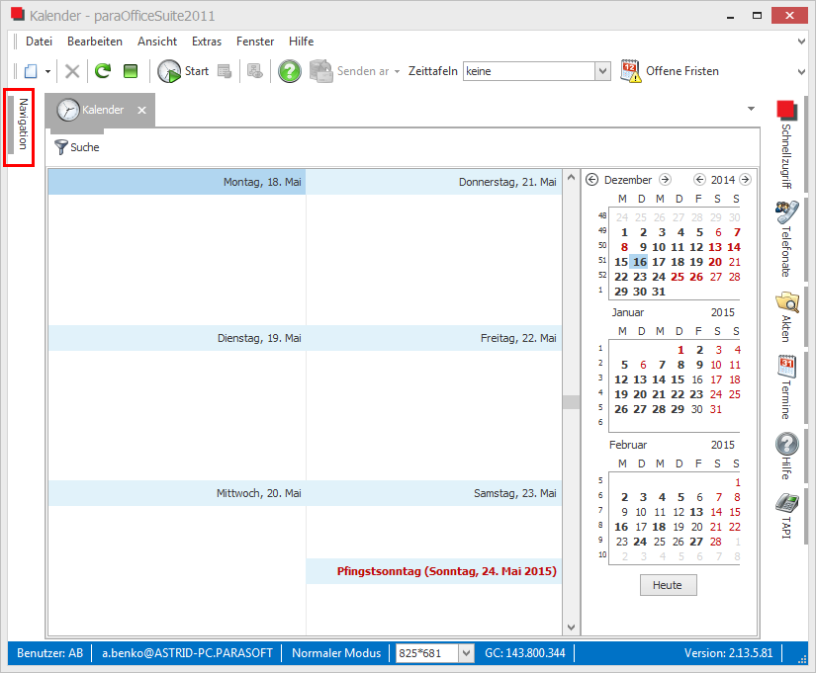
Task: Open the Termine calendar sidebar icon
Action: 787,366
